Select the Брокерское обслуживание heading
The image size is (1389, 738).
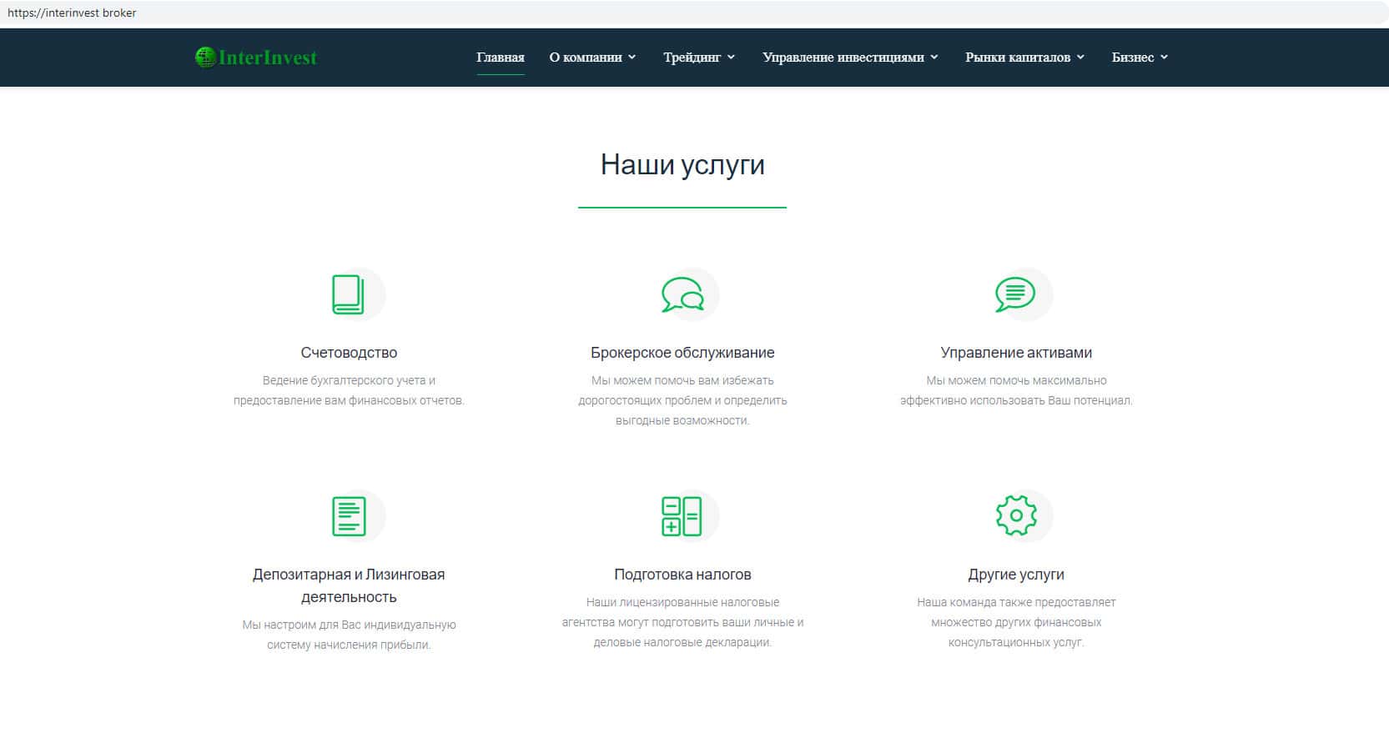682,353
